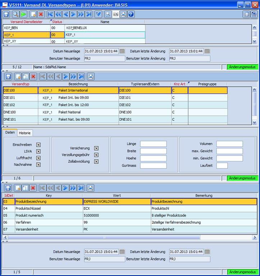Click the horizontal scrollbar under the IdDet table
The image size is (260, 276).
point(129,238)
